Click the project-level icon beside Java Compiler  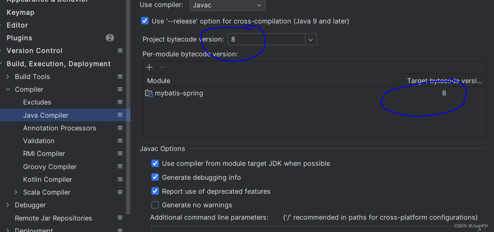click(120, 115)
